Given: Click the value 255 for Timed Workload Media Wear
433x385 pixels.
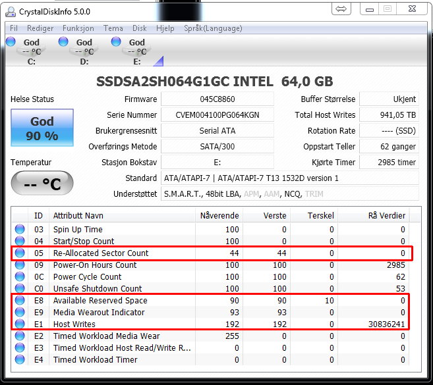Looking at the screenshot, I should pyautogui.click(x=232, y=336).
